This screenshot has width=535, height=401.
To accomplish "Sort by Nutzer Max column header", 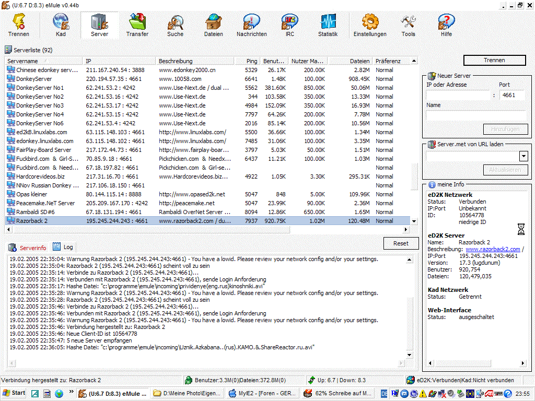I will (x=308, y=61).
